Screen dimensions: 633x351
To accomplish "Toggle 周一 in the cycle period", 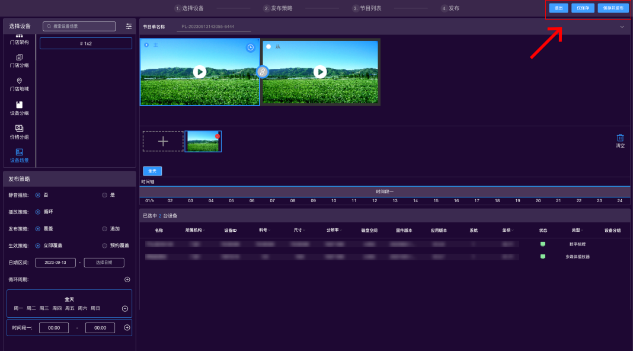I will [x=18, y=308].
